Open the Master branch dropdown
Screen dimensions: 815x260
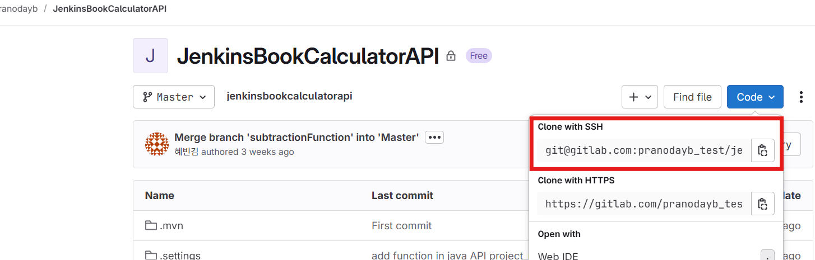[174, 97]
